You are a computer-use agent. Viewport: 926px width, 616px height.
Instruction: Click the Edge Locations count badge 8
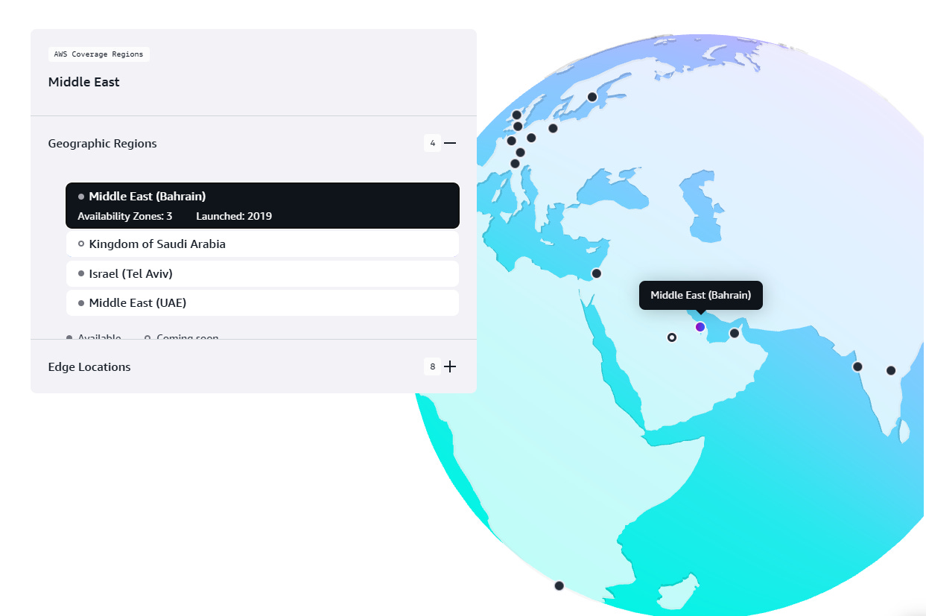click(433, 366)
